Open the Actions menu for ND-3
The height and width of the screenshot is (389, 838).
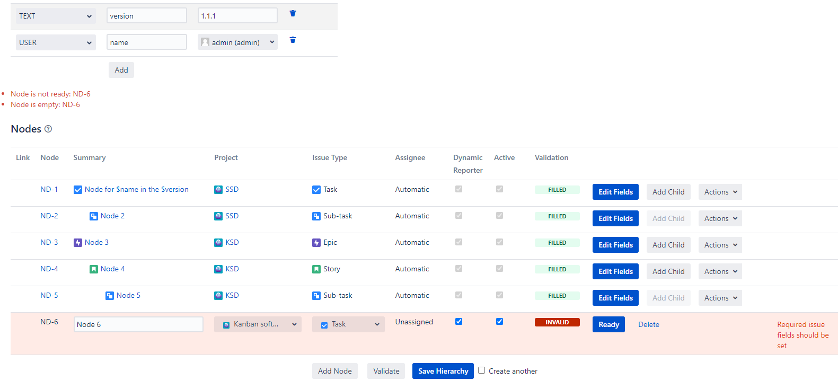[x=720, y=245]
